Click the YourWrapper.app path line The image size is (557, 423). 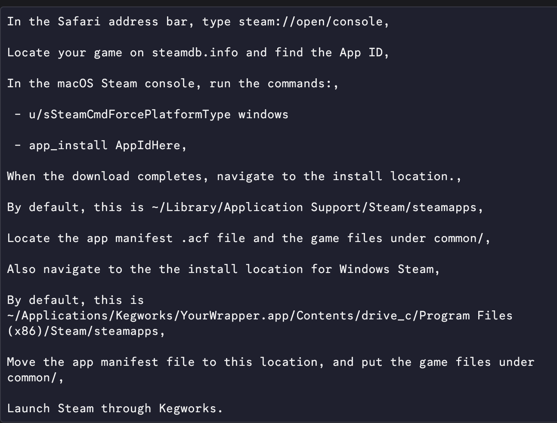tap(260, 316)
